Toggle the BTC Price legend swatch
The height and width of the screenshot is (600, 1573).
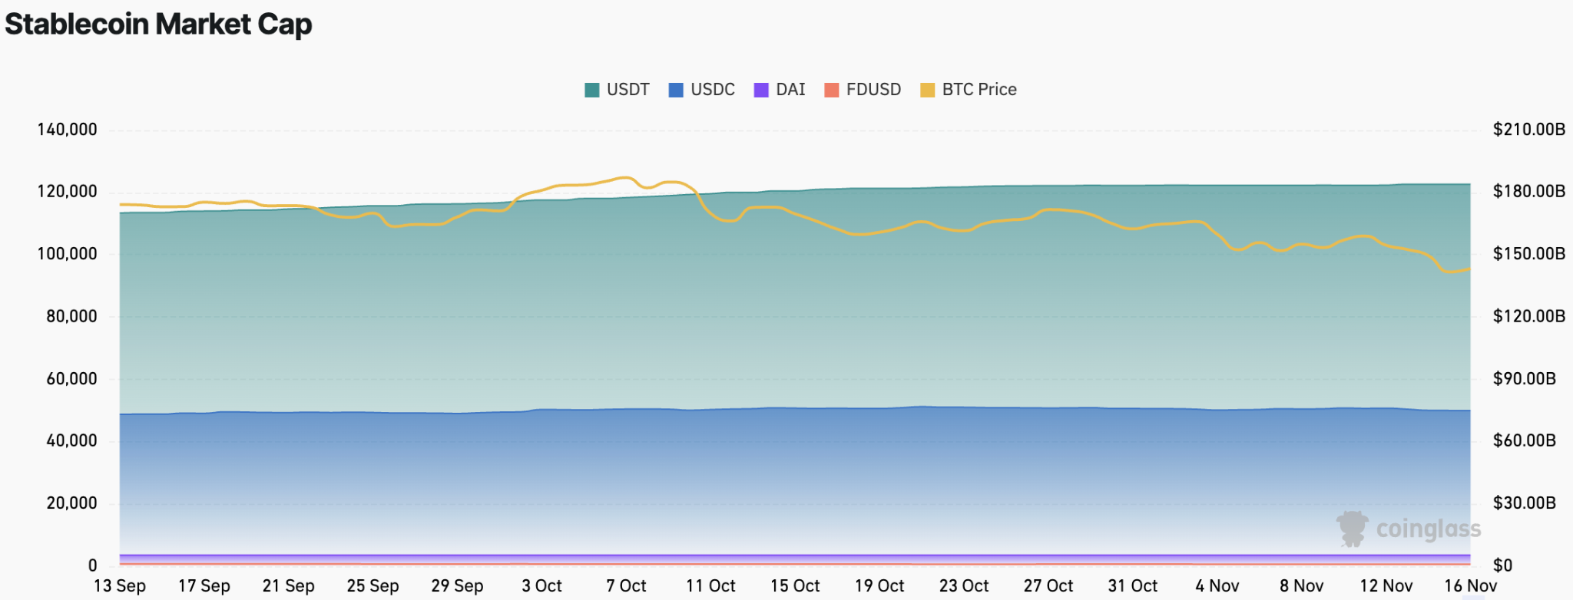coord(927,90)
